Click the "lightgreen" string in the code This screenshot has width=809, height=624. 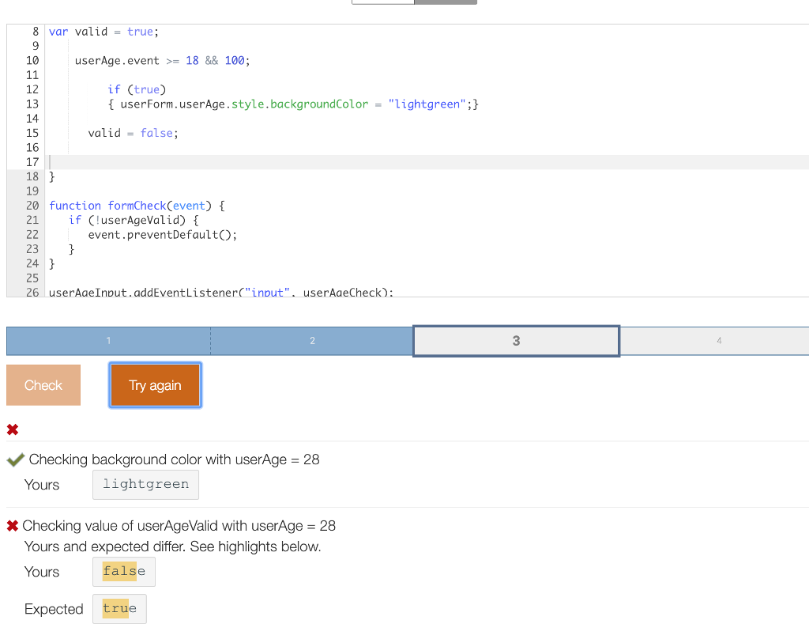pyautogui.click(x=427, y=104)
